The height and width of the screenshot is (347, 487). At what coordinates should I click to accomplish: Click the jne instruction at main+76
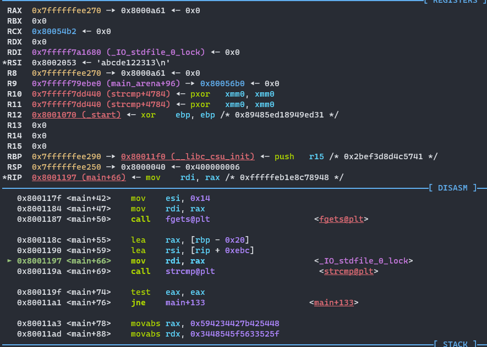139,303
